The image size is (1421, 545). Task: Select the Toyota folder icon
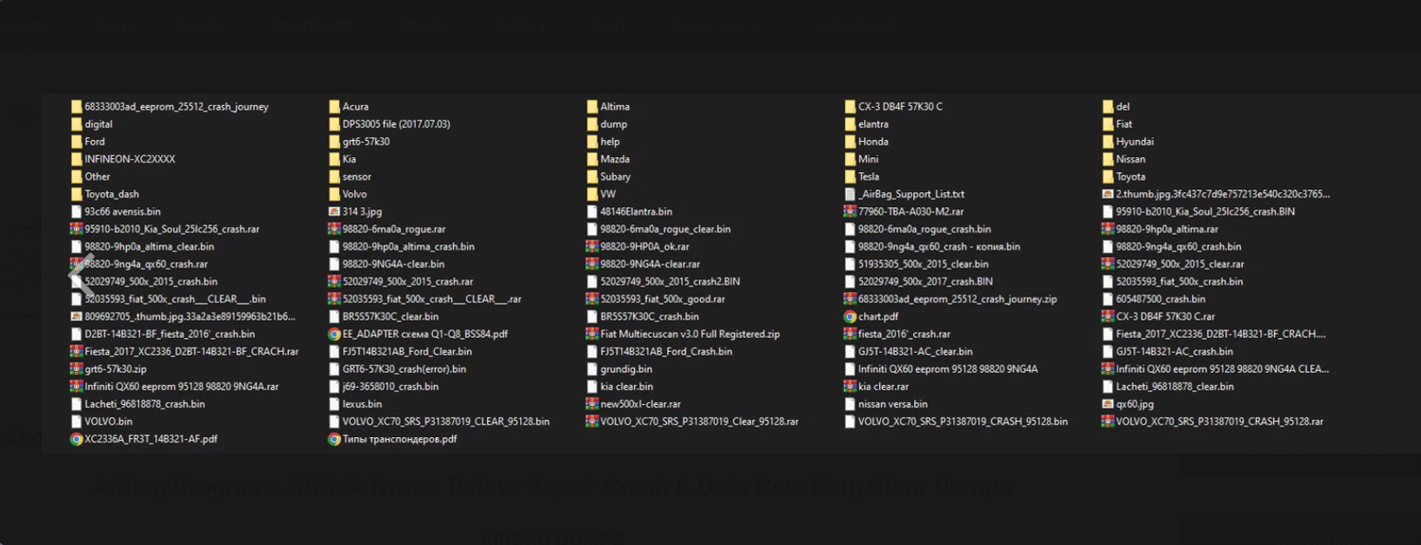1108,177
